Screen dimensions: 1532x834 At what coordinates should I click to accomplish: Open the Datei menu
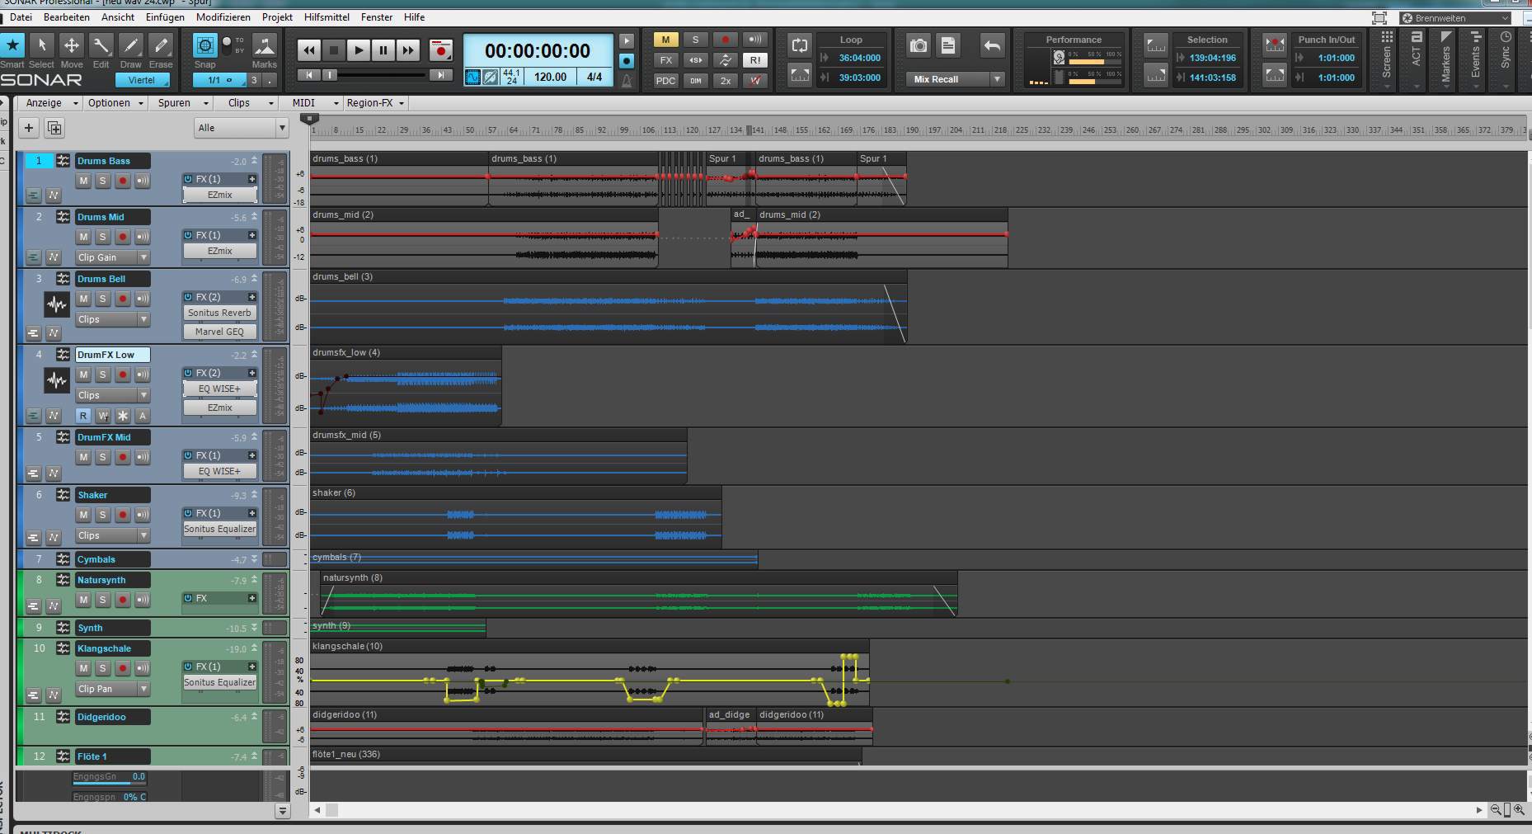(21, 16)
